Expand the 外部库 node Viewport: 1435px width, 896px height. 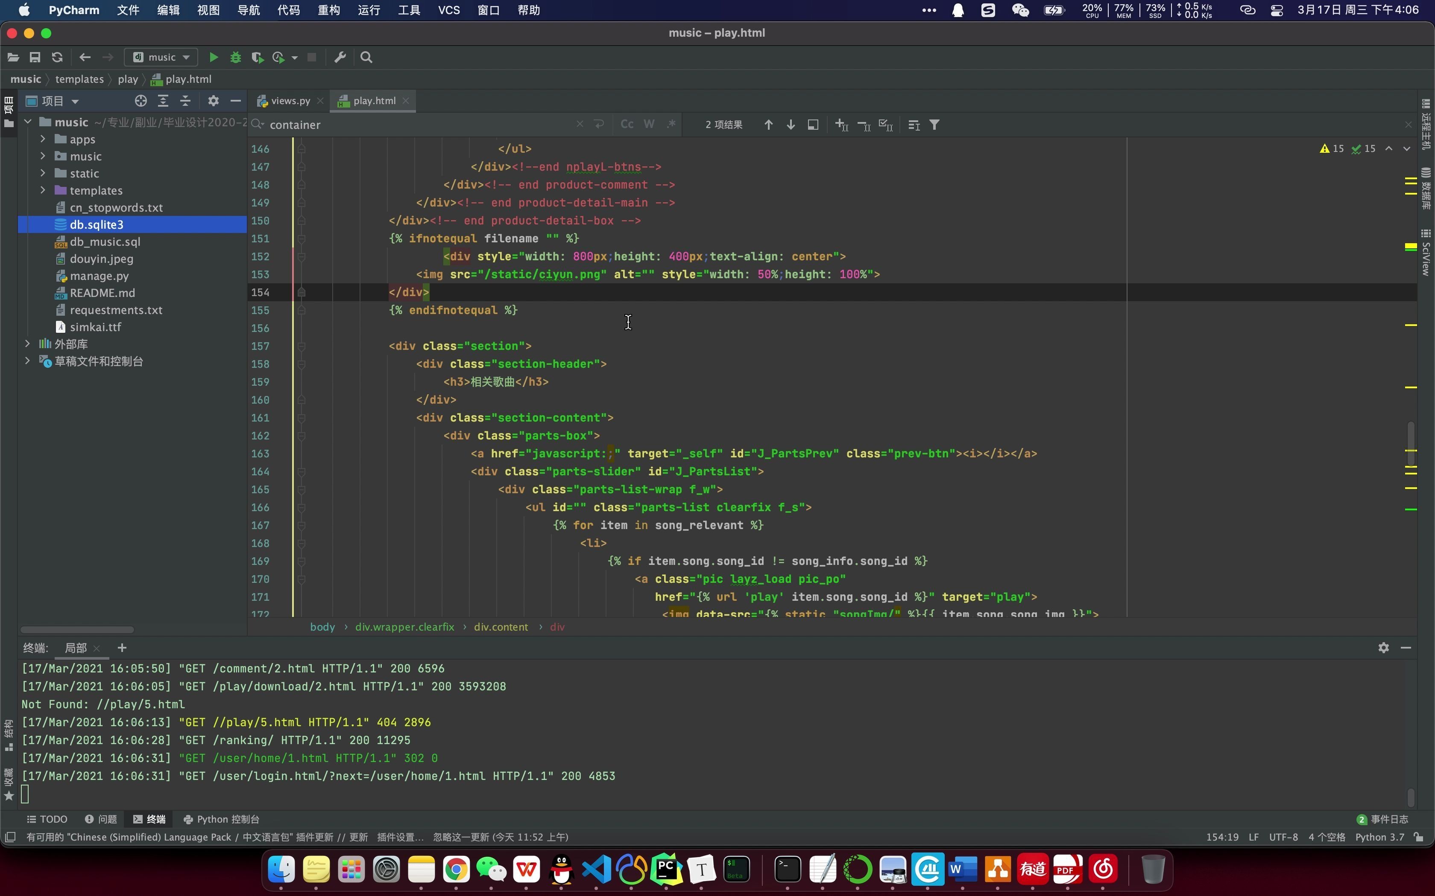pos(27,344)
